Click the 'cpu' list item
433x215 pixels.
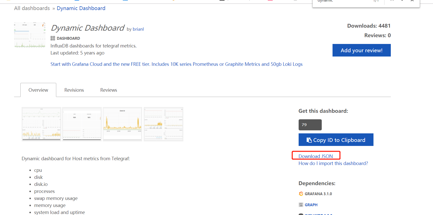[38, 170]
